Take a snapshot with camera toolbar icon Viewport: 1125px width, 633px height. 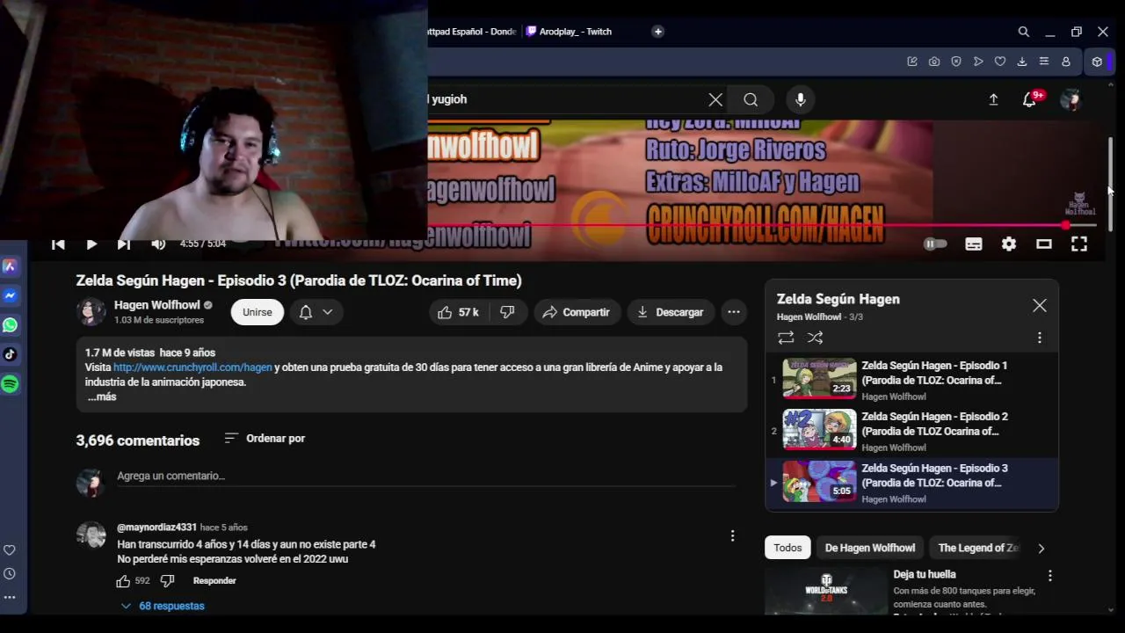[934, 62]
